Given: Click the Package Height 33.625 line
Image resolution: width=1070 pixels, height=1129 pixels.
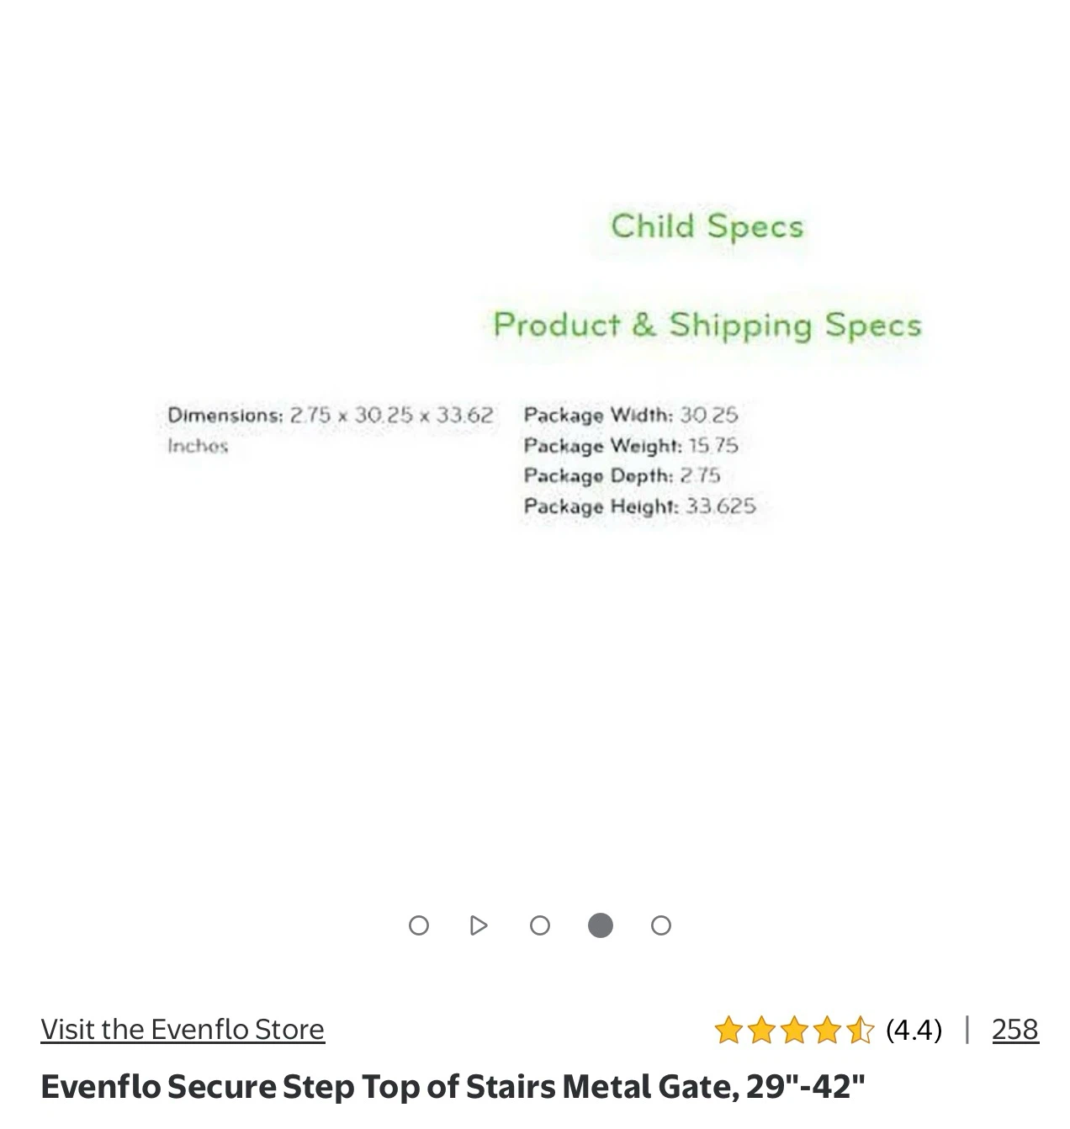Looking at the screenshot, I should [x=640, y=506].
